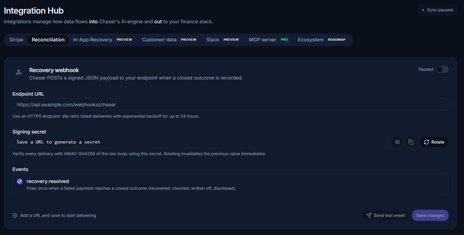The width and height of the screenshot is (464, 235).
Task: Focus the Endpoint URL input field
Action: click(x=230, y=104)
